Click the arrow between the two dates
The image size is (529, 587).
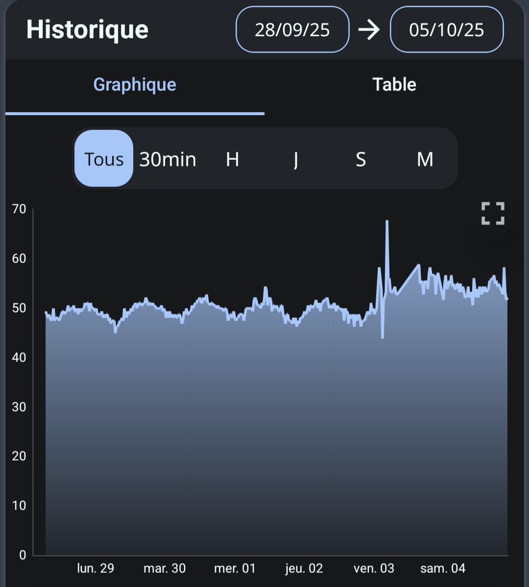[369, 30]
